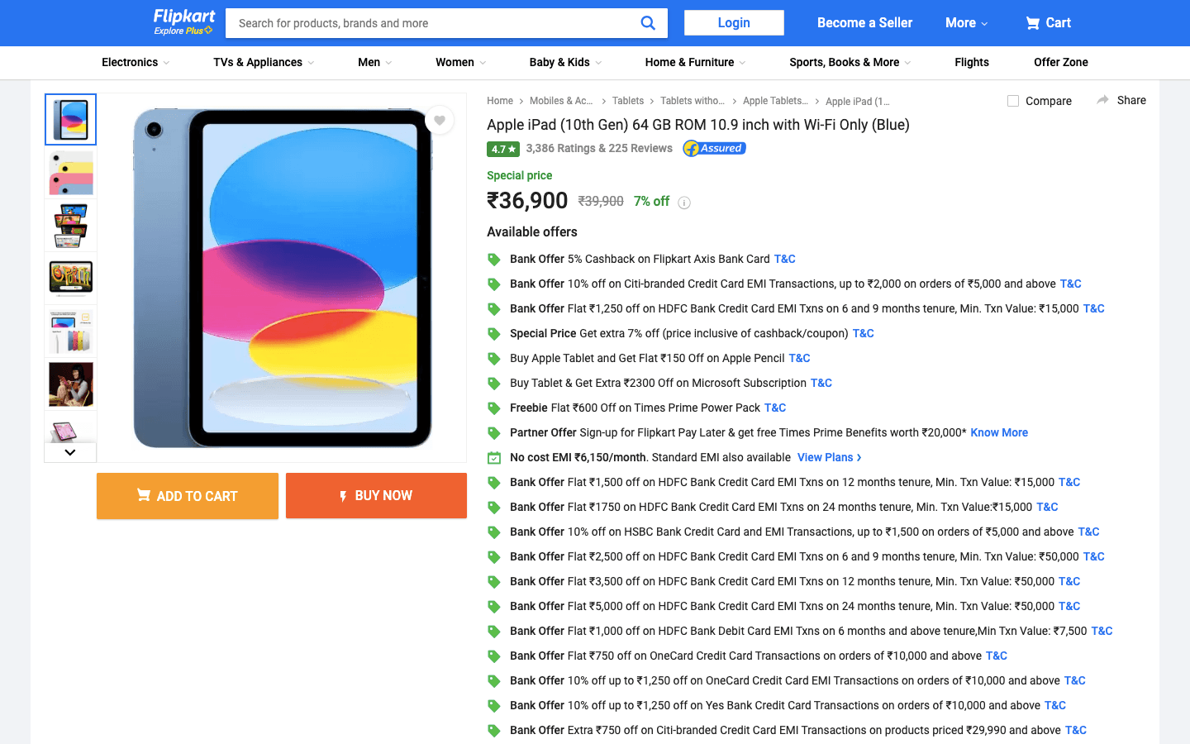Click Tablets witho… breadcrumb
The image size is (1190, 744).
(693, 101)
